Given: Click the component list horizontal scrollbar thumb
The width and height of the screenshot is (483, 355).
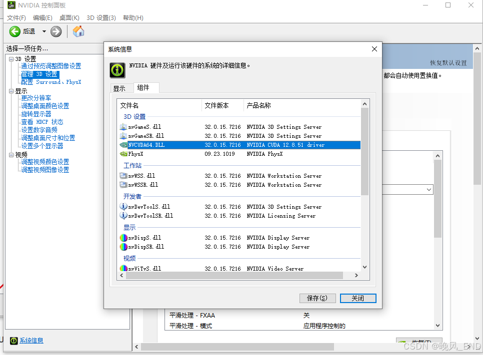Looking at the screenshot, I should tap(234, 275).
